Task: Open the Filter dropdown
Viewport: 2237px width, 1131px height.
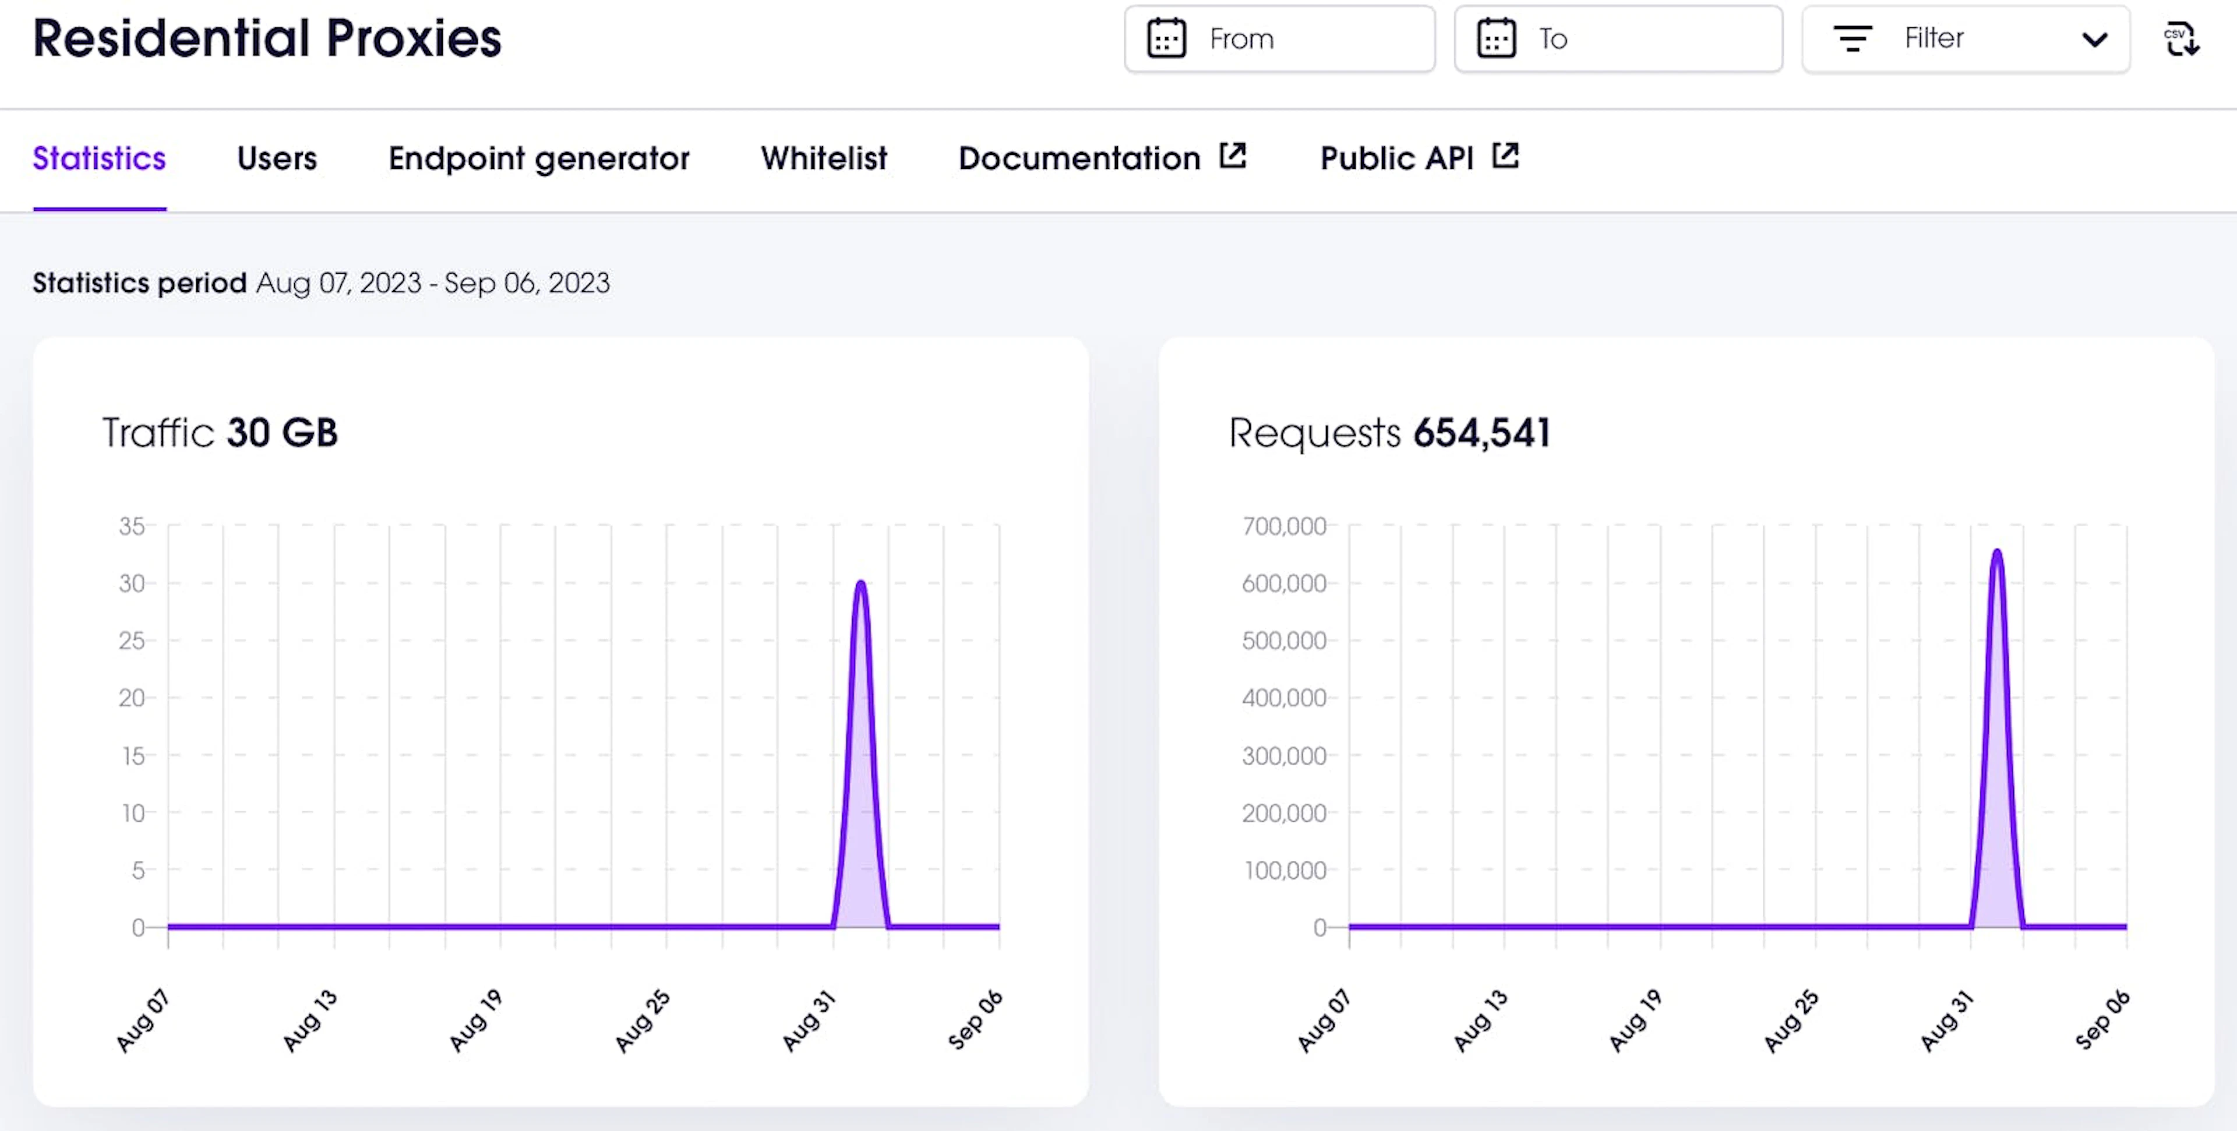Action: tap(1965, 39)
